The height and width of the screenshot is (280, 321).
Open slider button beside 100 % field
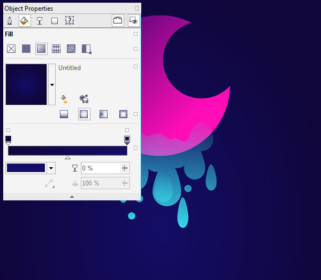(125, 183)
